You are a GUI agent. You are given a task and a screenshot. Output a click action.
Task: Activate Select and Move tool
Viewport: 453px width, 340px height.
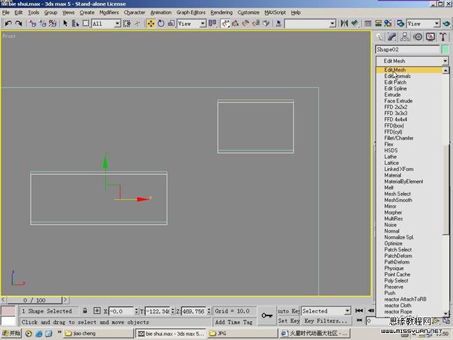pos(151,23)
